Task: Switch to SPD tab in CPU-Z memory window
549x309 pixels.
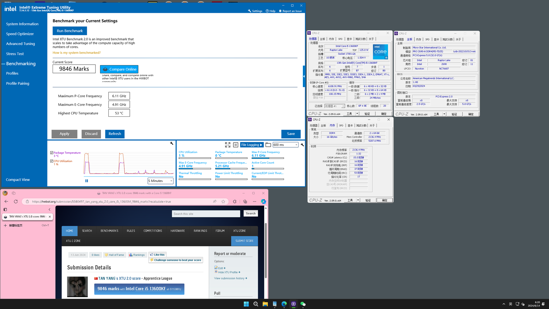Action: click(x=341, y=126)
